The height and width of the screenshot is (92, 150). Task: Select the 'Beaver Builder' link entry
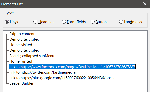[21, 83]
